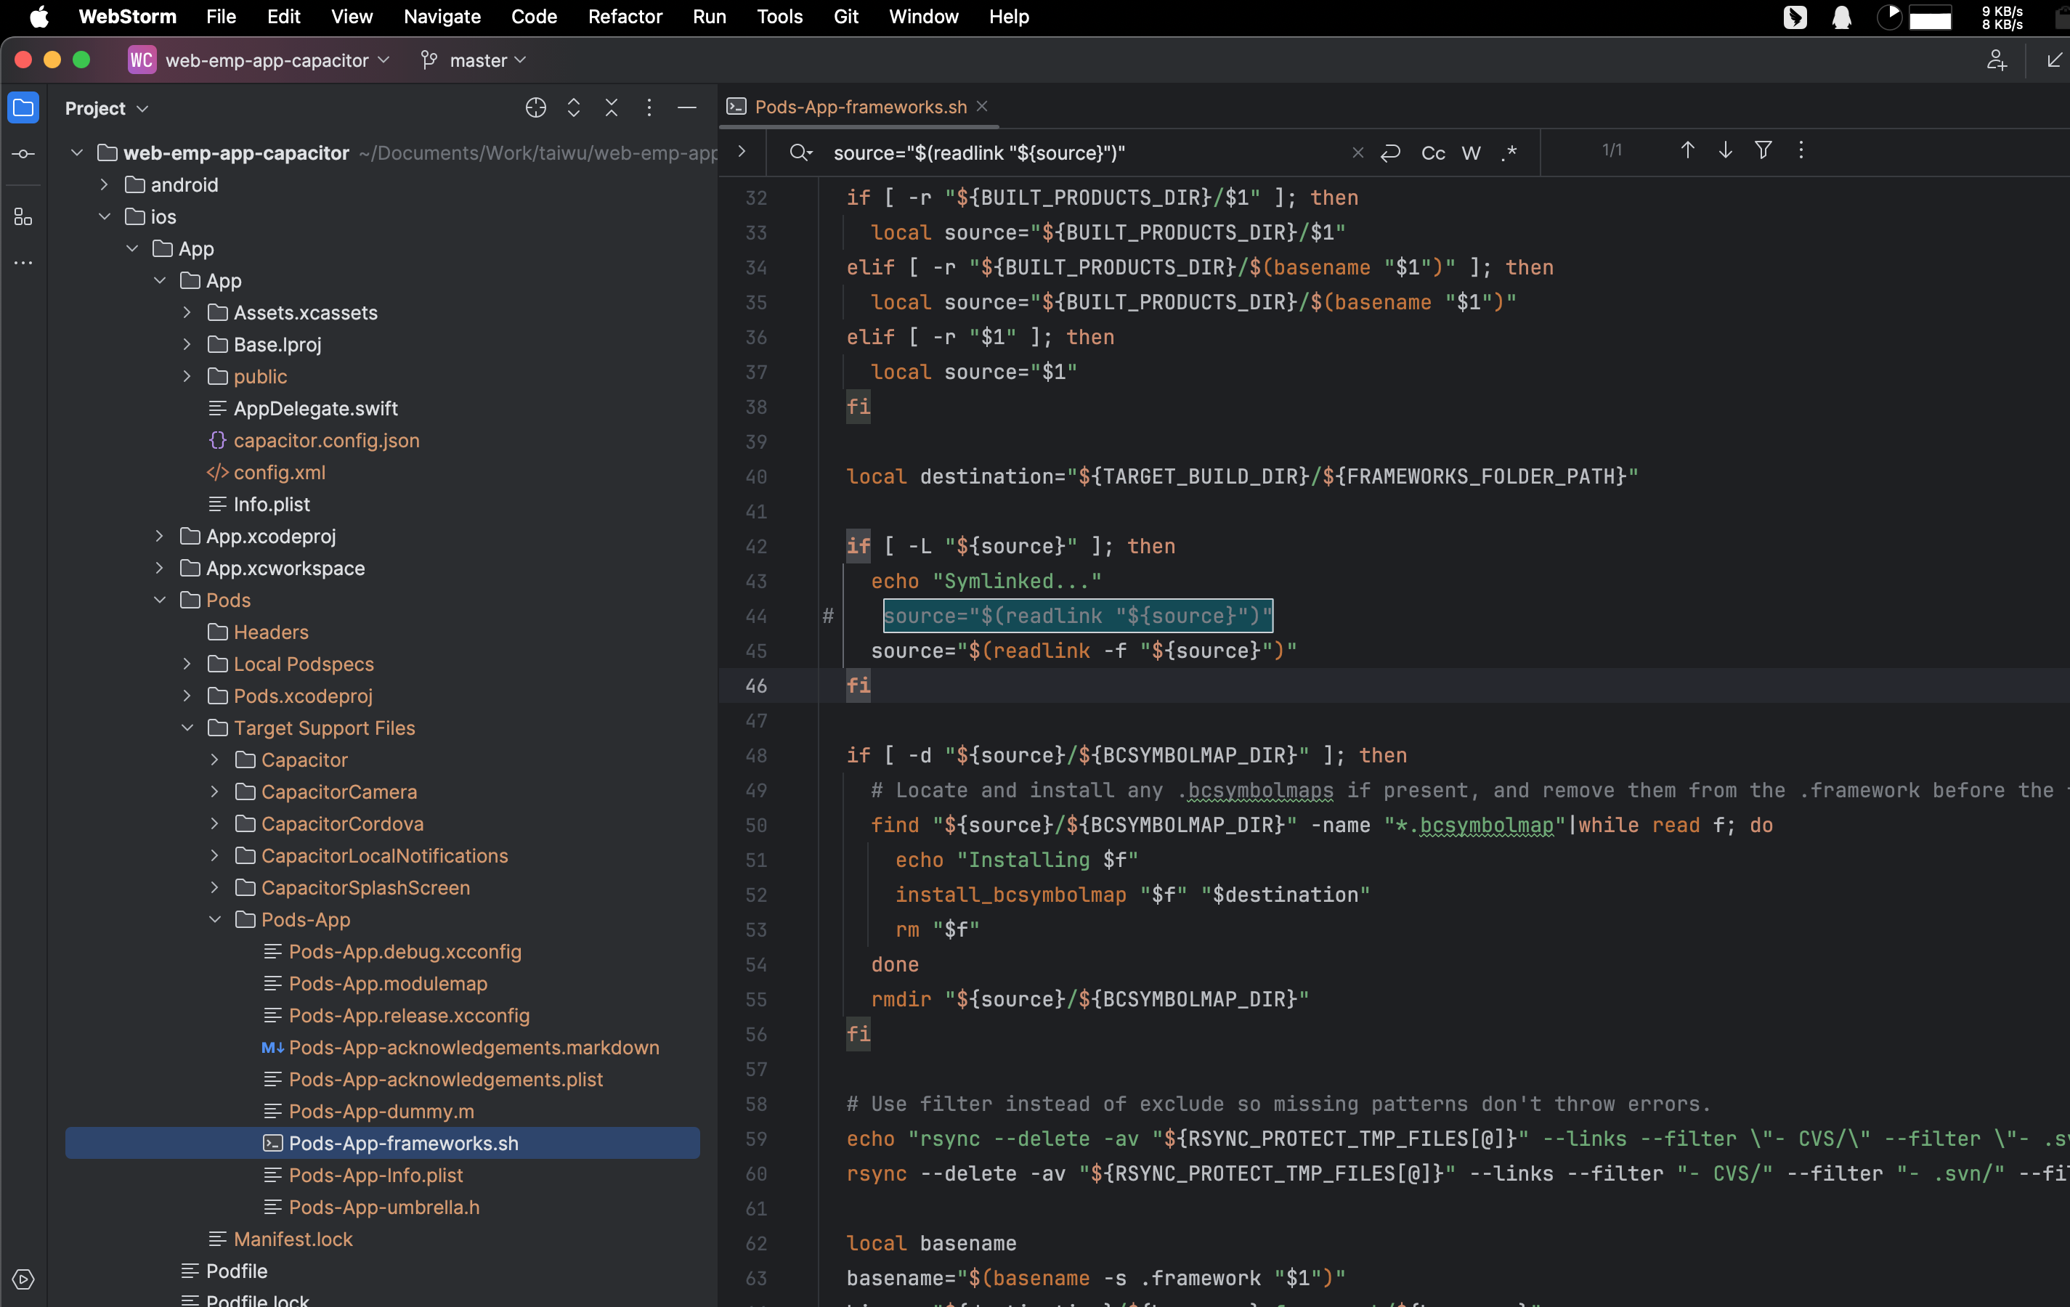Close the Pods-App-frameworks.sh tab
This screenshot has width=2070, height=1307.
point(983,107)
